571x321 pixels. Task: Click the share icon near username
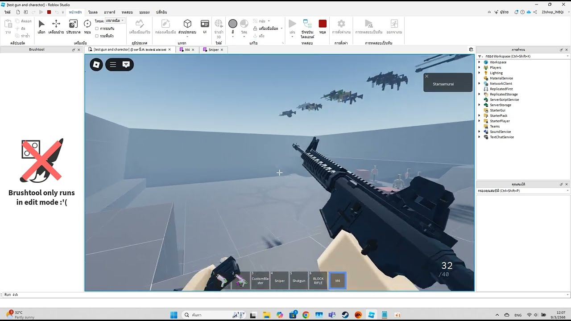pos(535,12)
